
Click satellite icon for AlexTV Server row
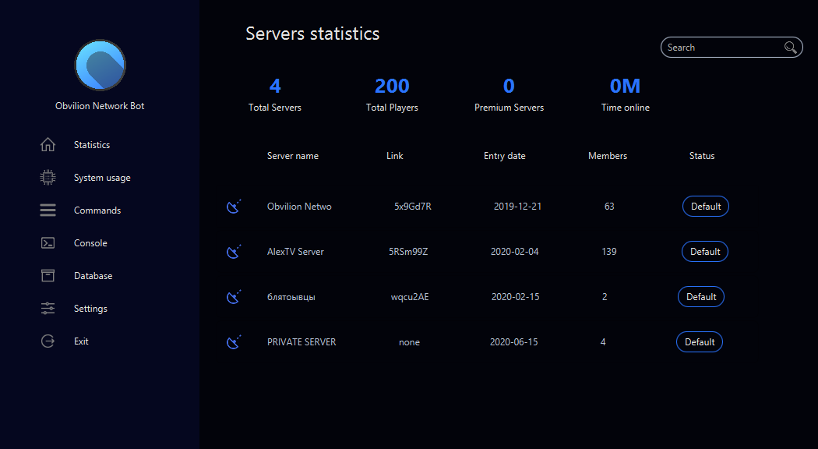234,252
